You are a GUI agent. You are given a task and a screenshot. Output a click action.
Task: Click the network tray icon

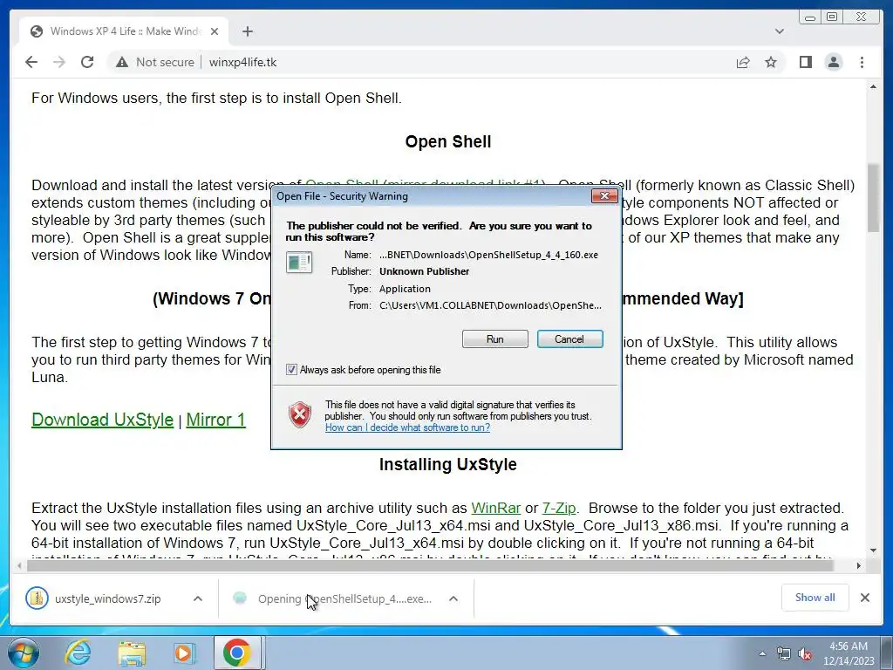(783, 654)
